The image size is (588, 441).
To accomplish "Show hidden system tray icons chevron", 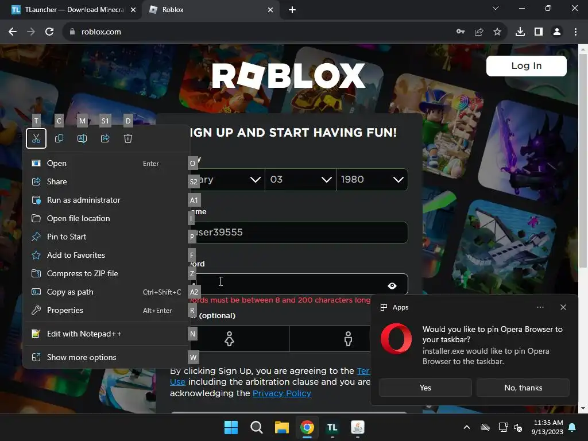I will click(467, 427).
